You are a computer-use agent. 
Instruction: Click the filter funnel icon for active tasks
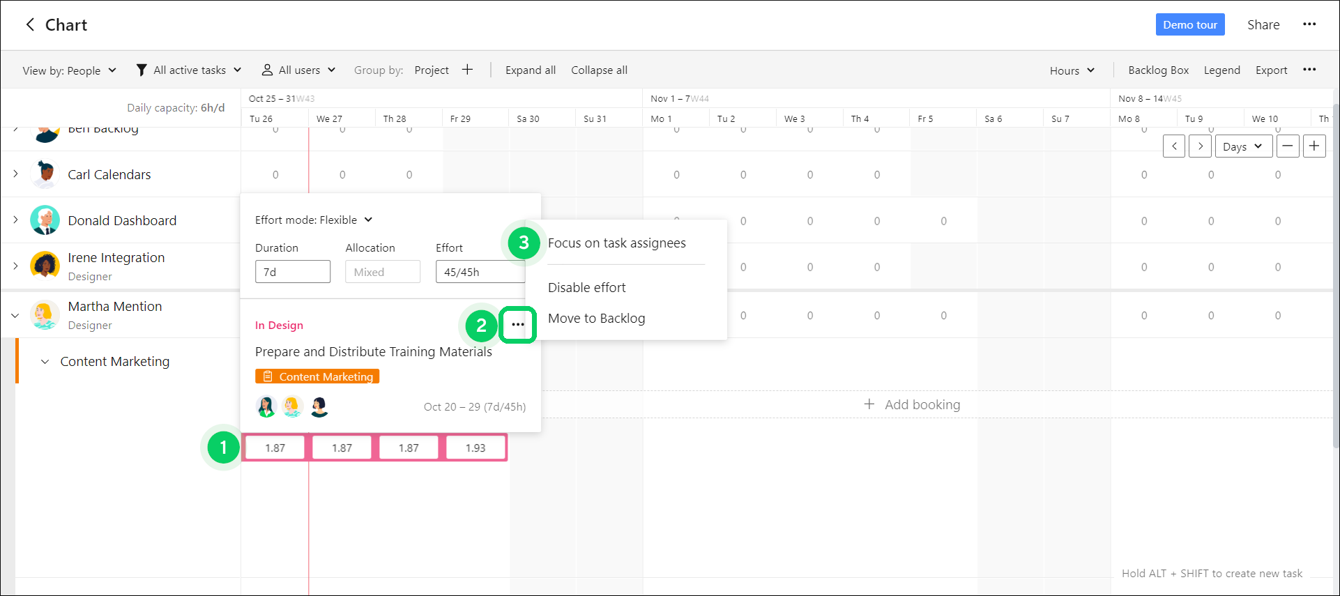[x=142, y=70]
